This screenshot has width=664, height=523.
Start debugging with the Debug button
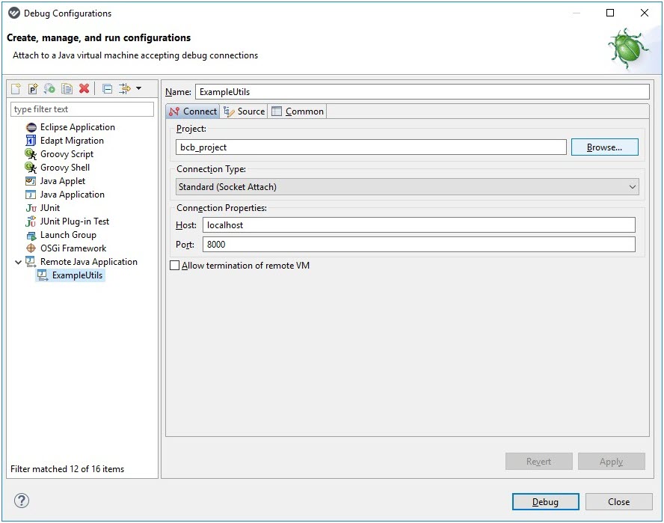pyautogui.click(x=545, y=502)
